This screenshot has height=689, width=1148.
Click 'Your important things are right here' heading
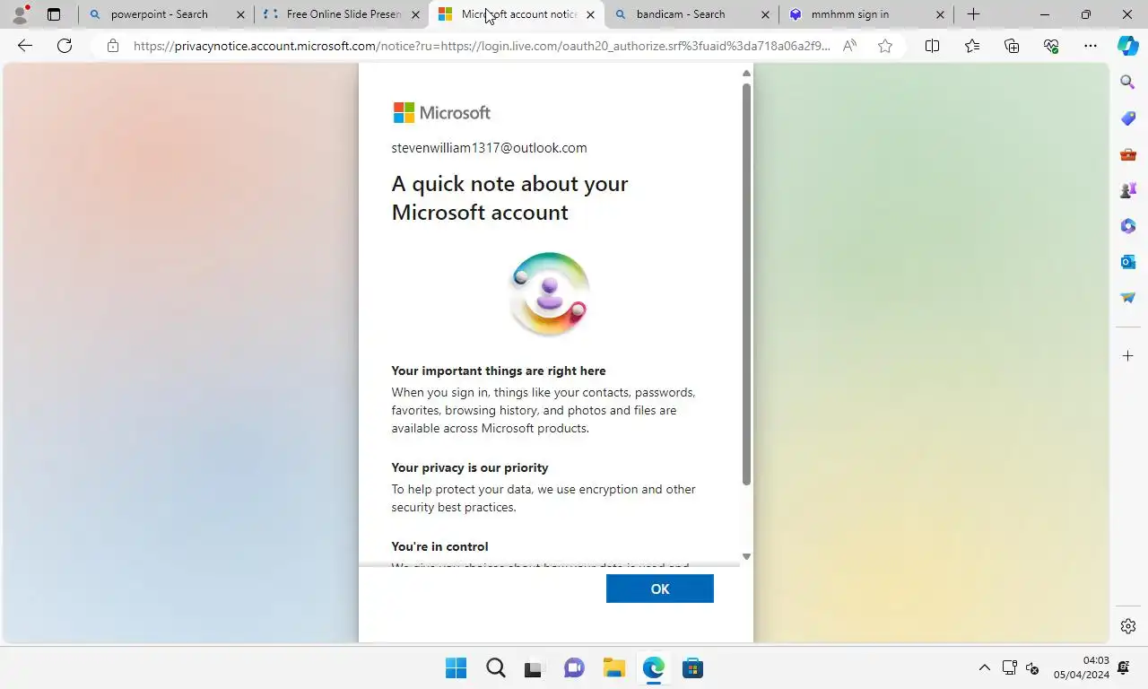coord(499,371)
